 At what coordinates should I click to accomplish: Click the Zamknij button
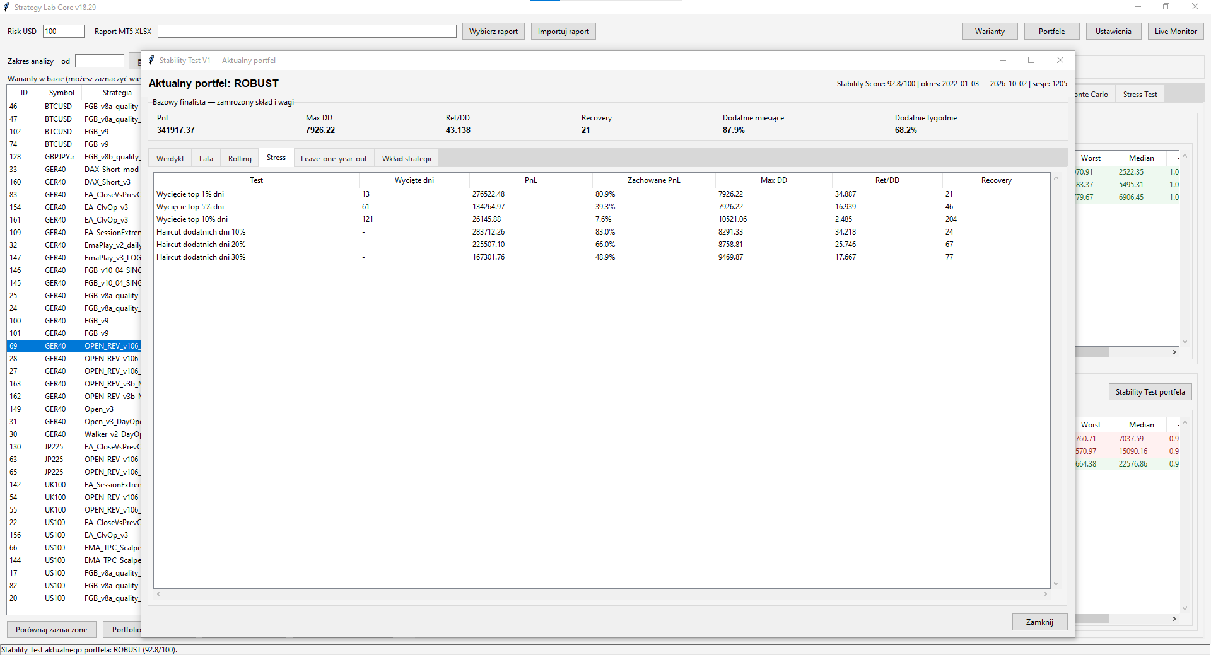[1039, 622]
